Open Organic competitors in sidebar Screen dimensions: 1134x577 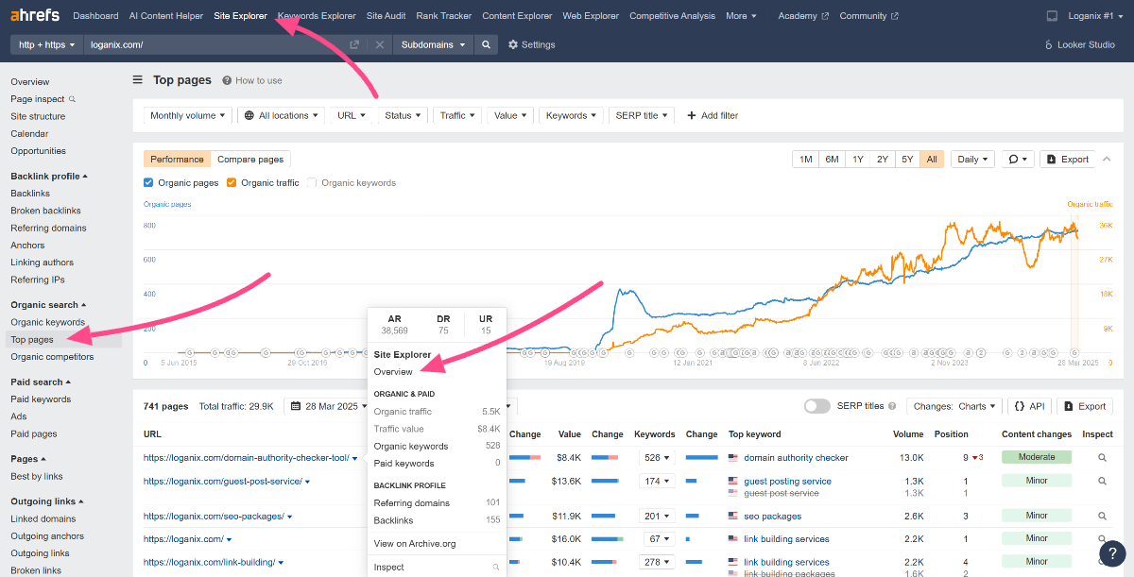(x=52, y=357)
